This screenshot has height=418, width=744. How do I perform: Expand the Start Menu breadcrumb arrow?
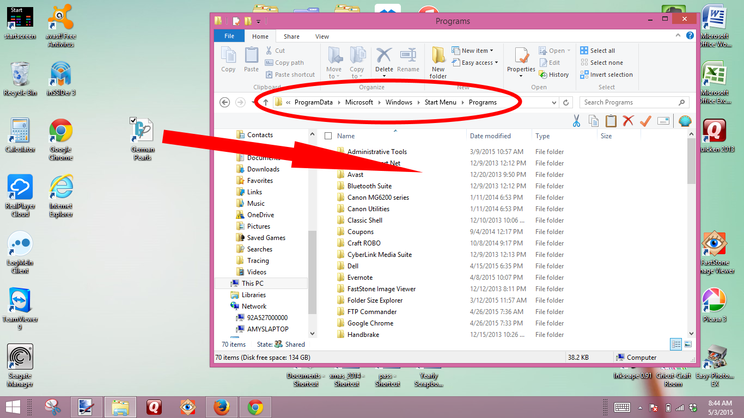[x=463, y=102]
